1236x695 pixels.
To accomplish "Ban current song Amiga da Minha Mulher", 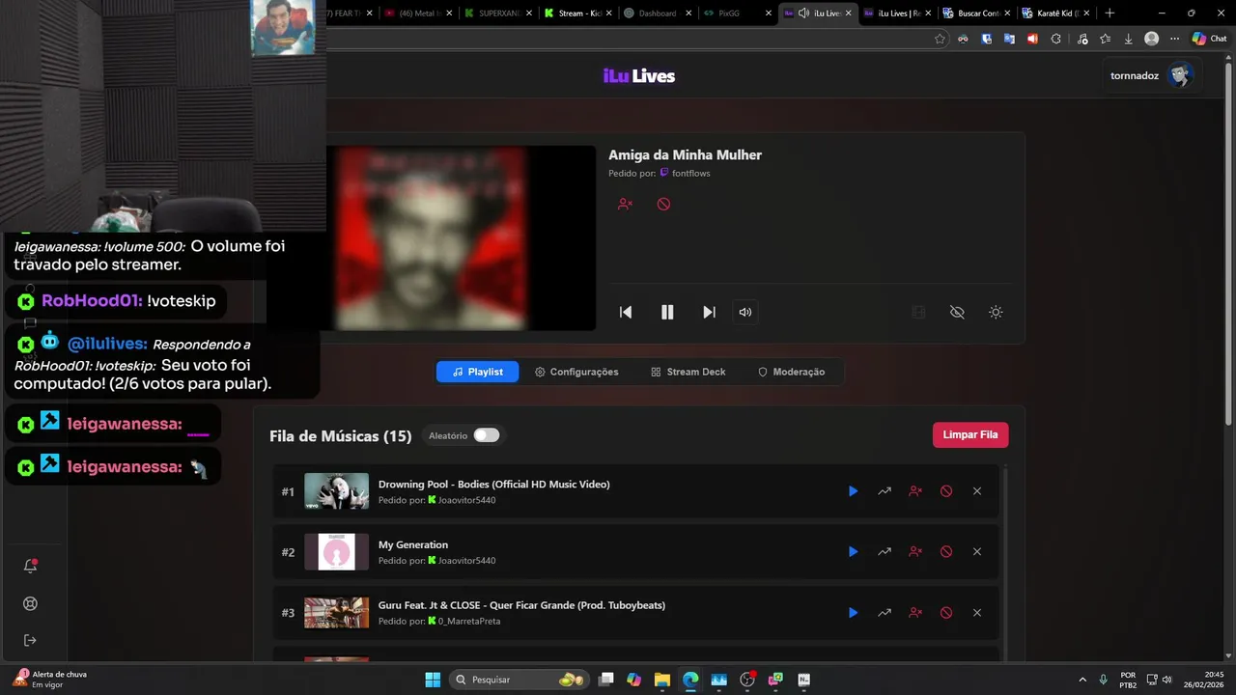I will tap(663, 204).
